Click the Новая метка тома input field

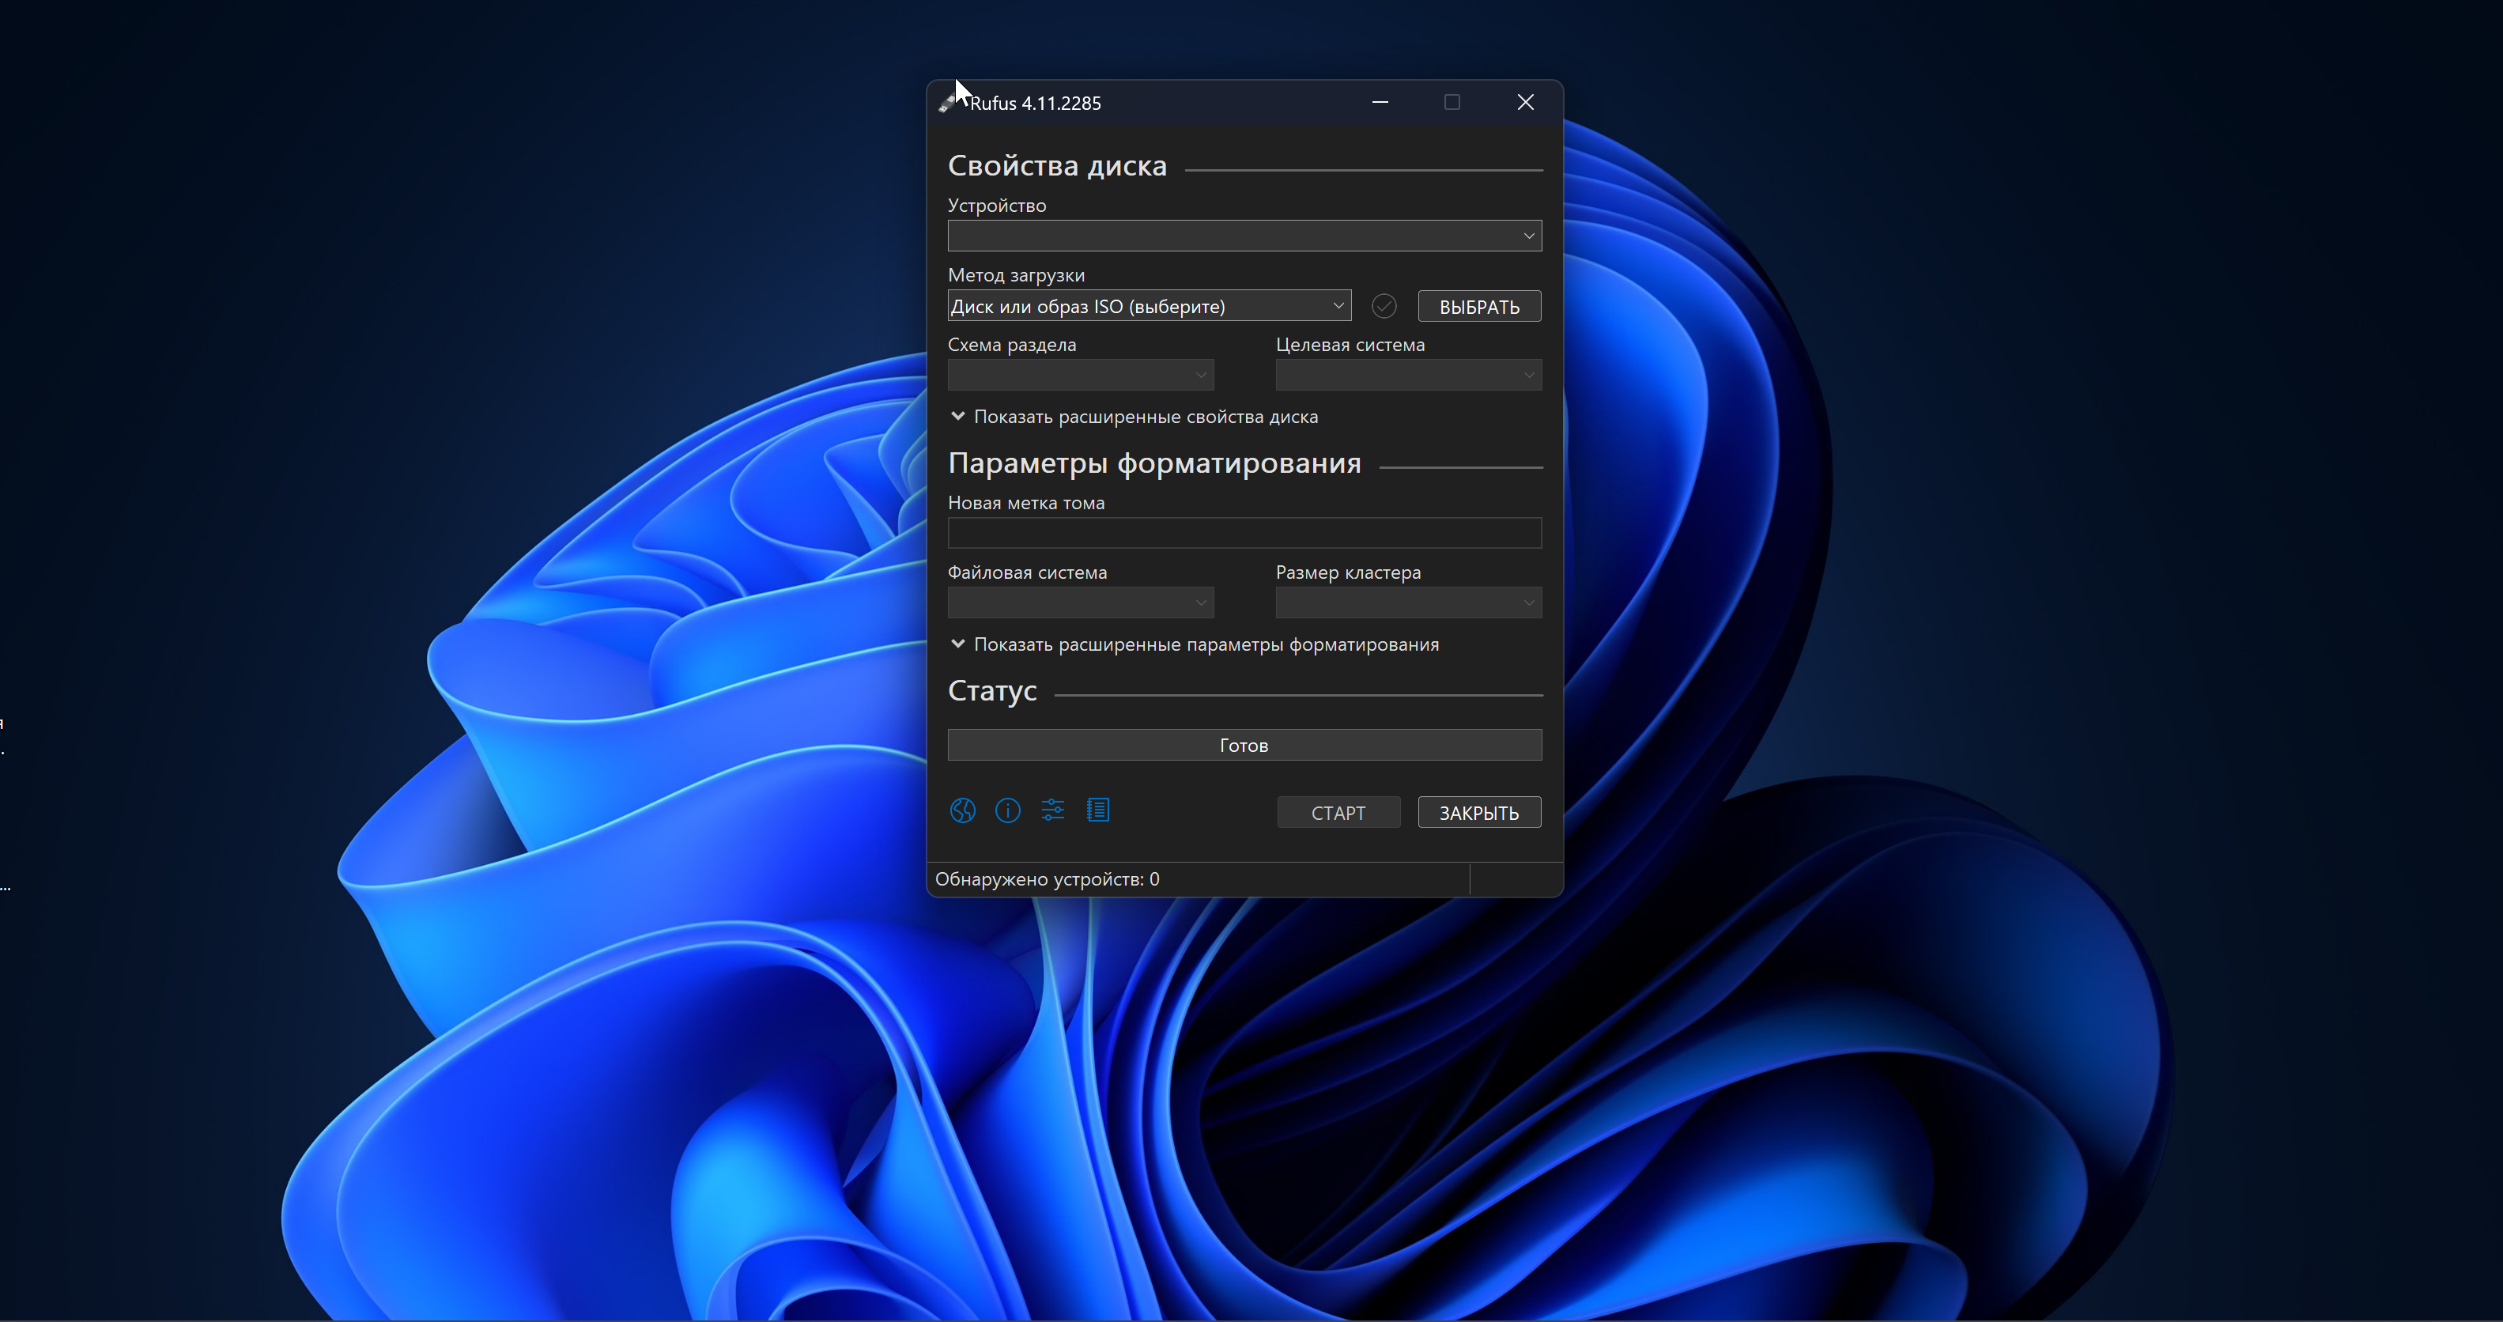1244,534
